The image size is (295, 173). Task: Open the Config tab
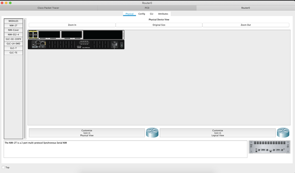142,14
